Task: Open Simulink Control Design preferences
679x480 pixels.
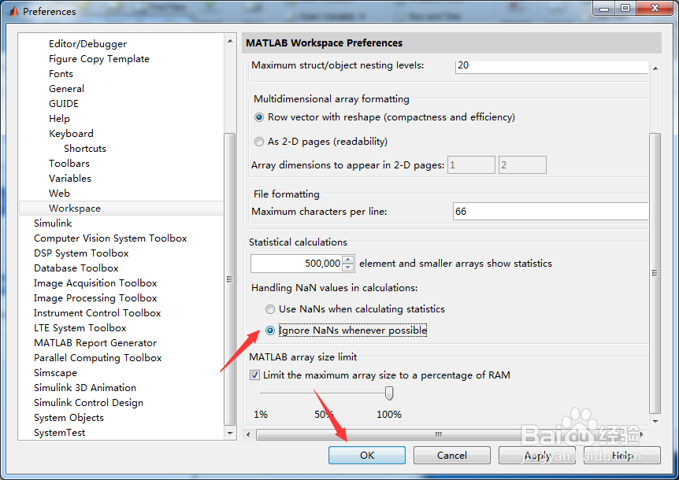Action: click(88, 403)
